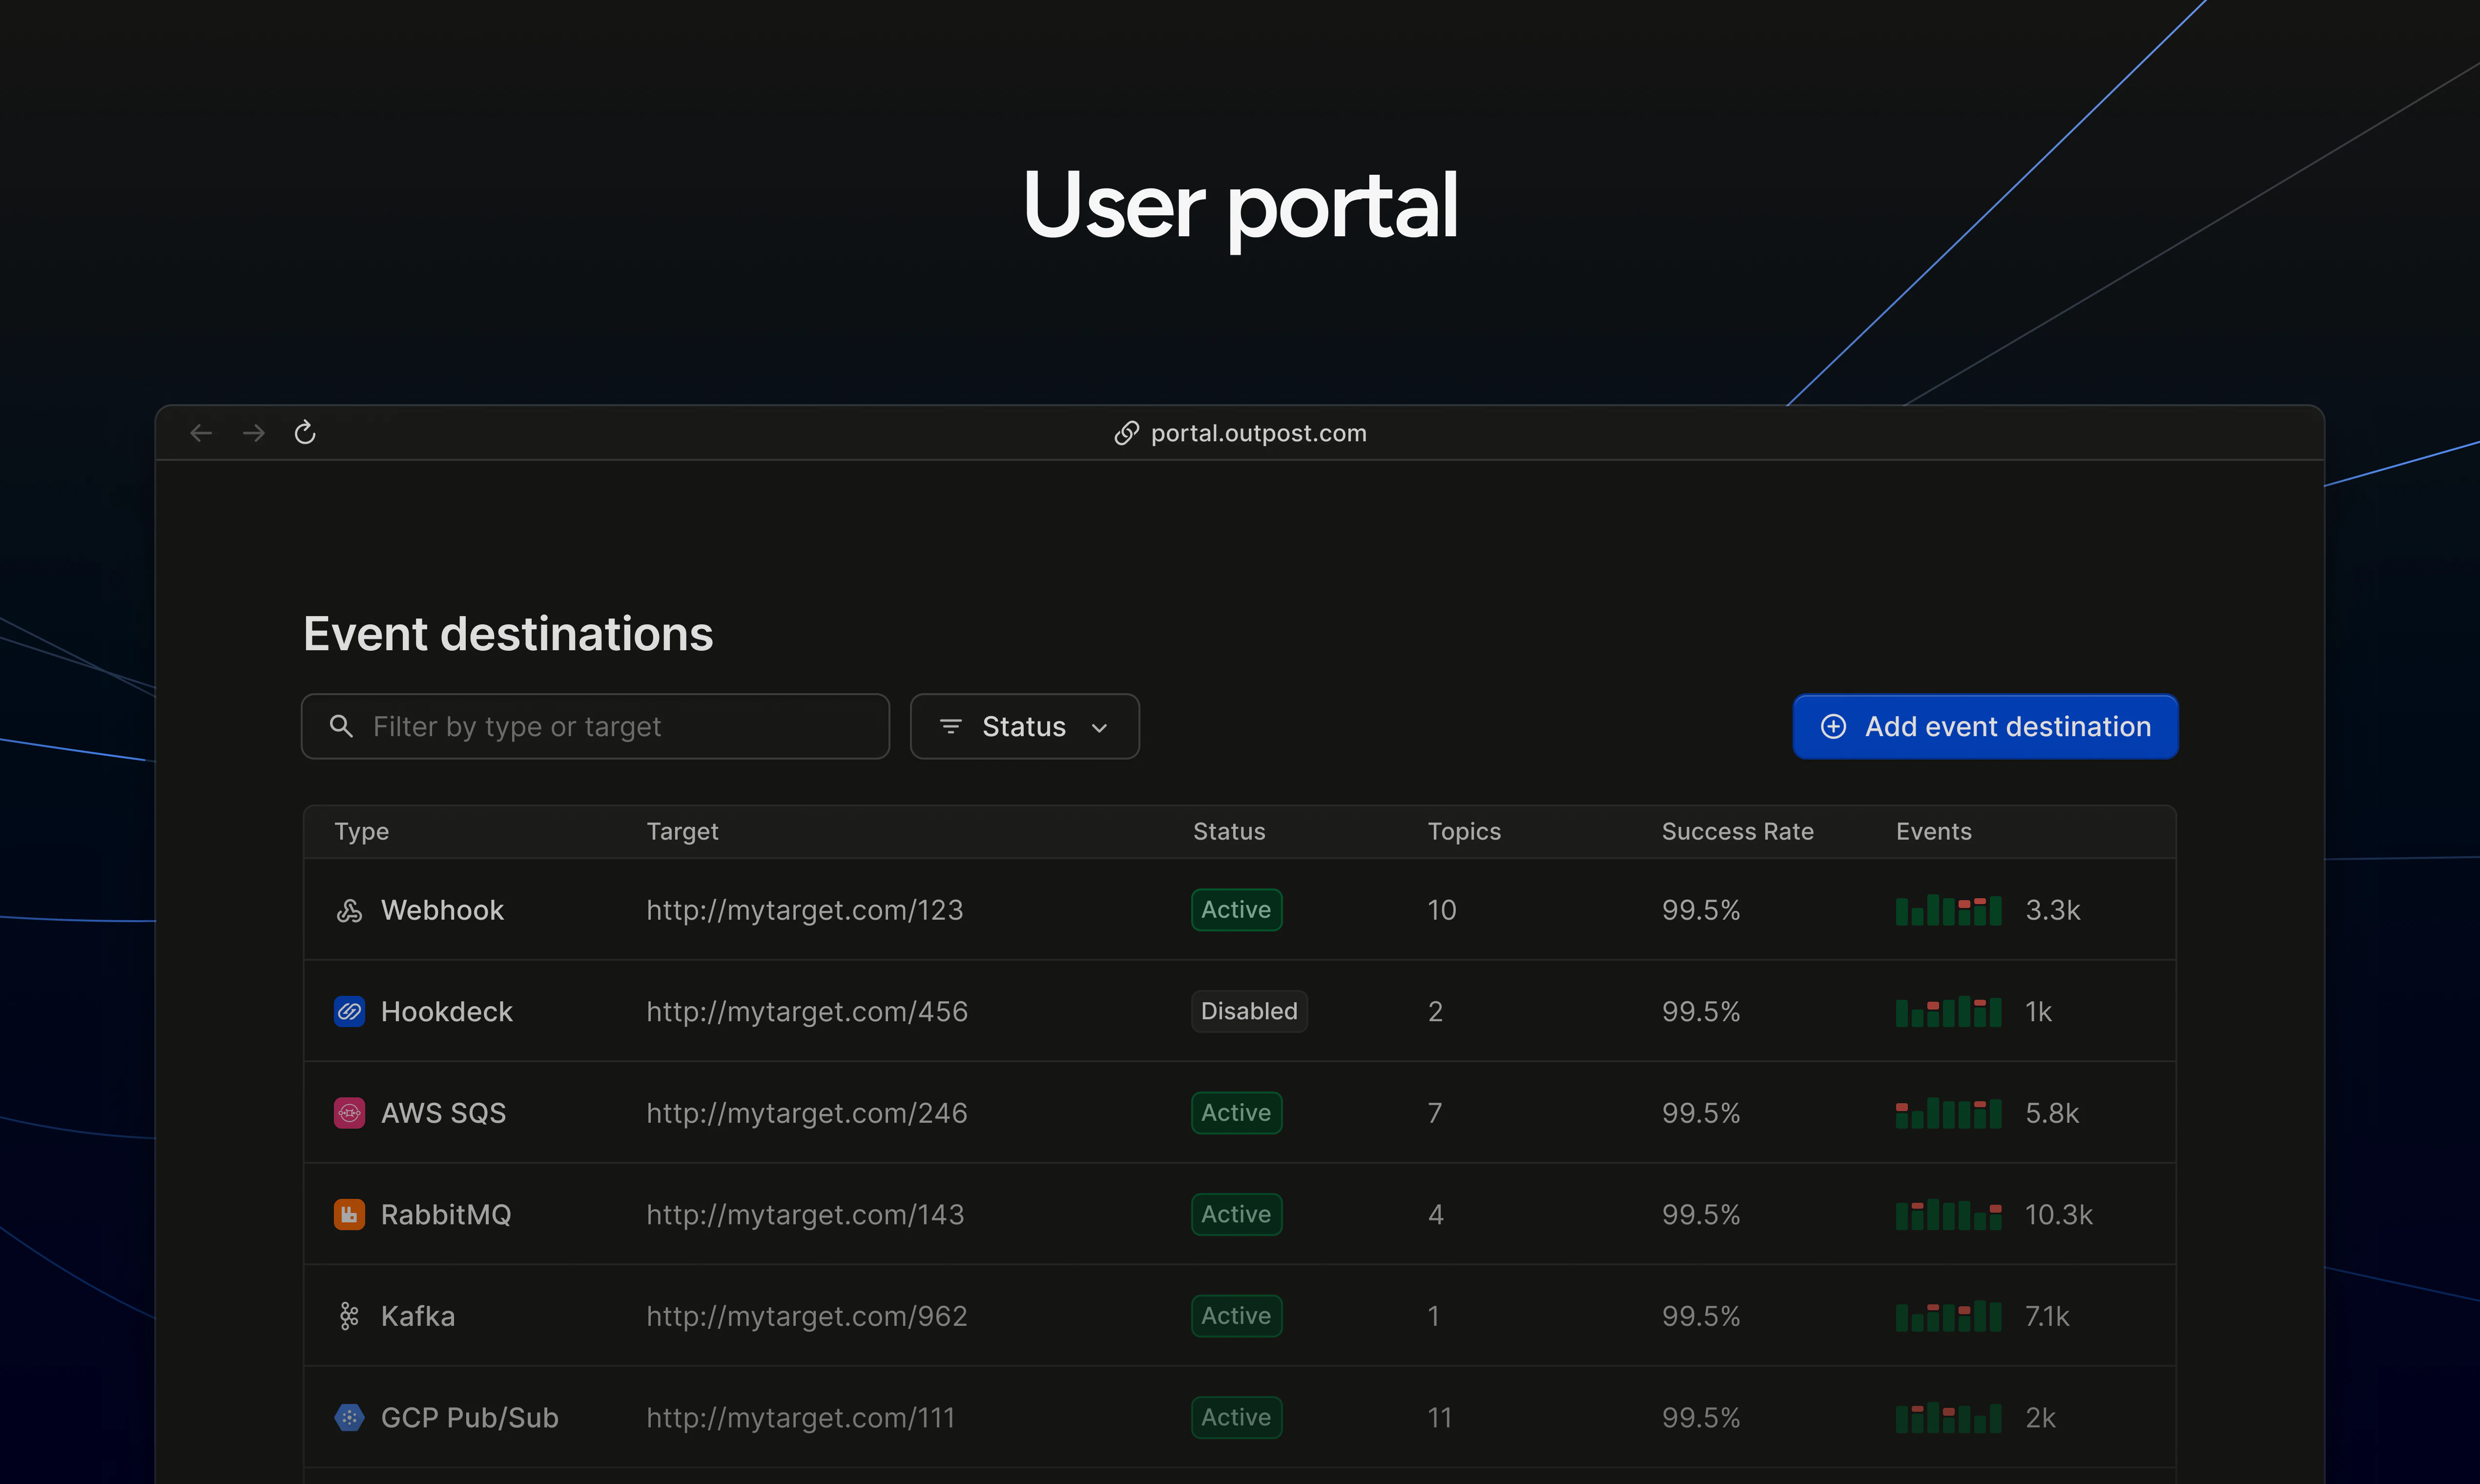Click the Kafka type icon
The image size is (2480, 1484).
point(349,1316)
